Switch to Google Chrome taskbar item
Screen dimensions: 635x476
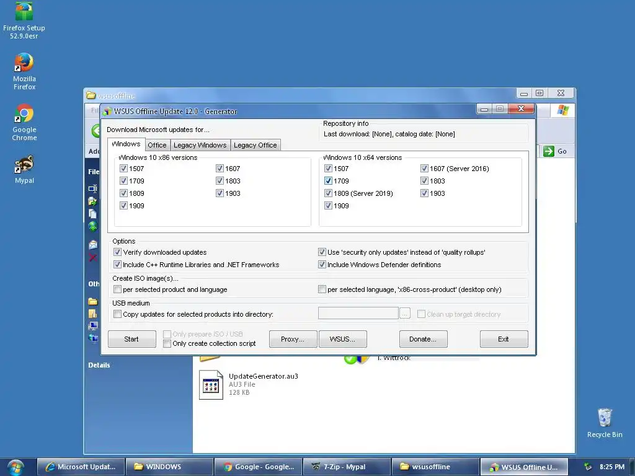pyautogui.click(x=259, y=467)
